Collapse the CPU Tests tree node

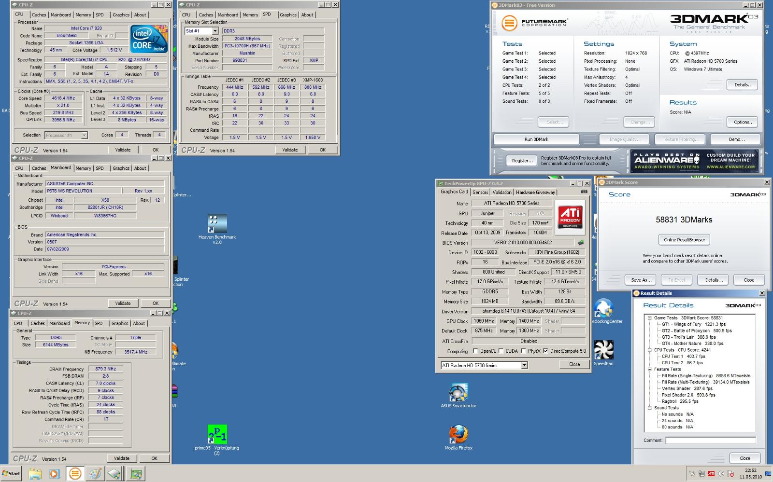(649, 350)
